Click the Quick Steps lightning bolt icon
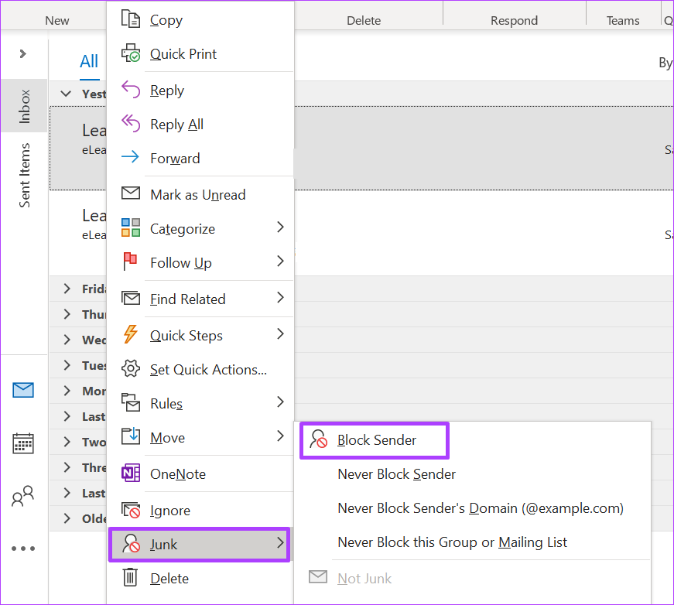 click(130, 334)
